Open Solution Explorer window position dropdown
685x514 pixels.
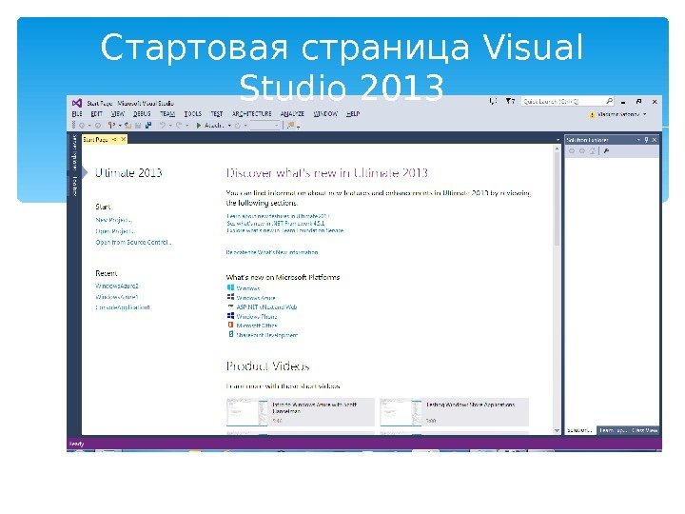(x=638, y=140)
